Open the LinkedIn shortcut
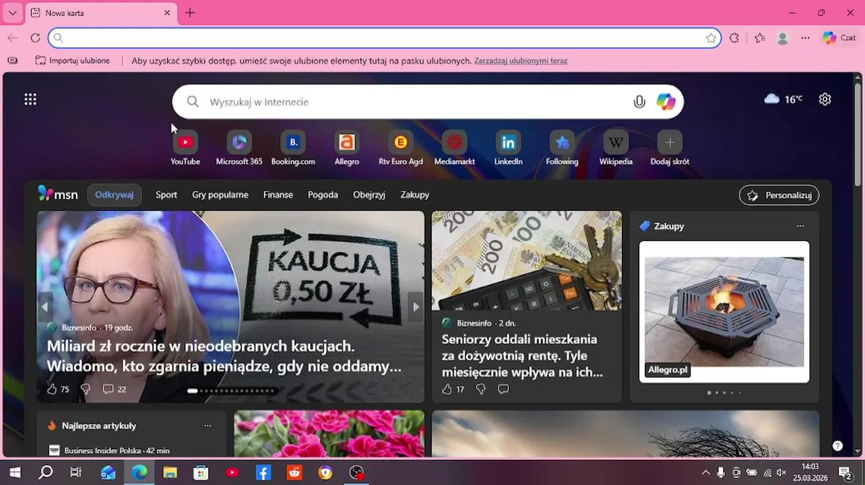 [509, 148]
